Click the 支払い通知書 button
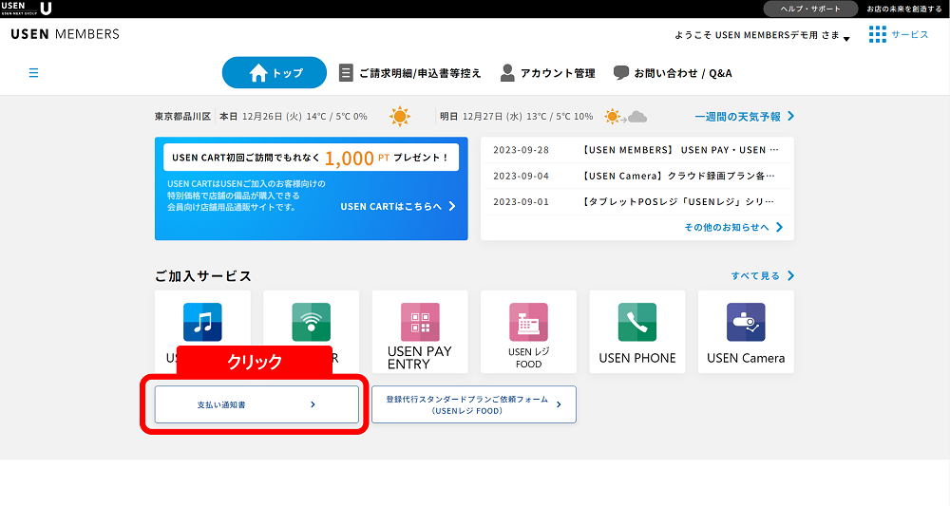950x506 pixels. 256,404
